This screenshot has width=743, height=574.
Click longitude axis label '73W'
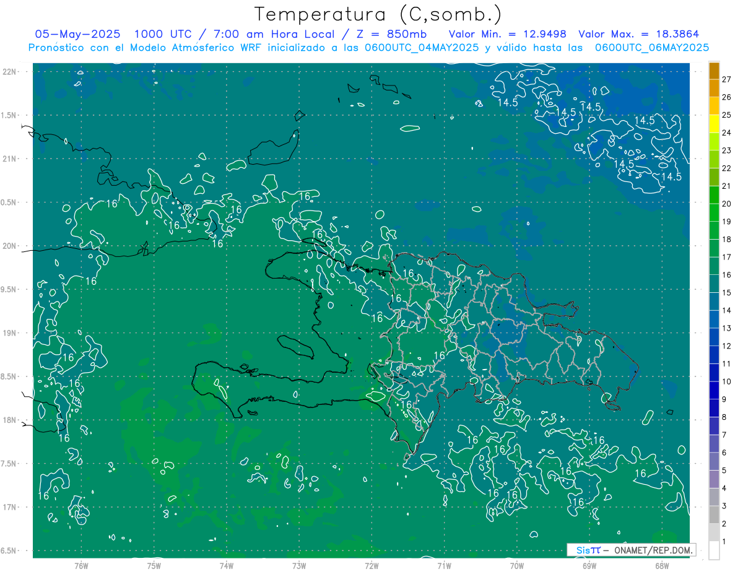coord(299,566)
